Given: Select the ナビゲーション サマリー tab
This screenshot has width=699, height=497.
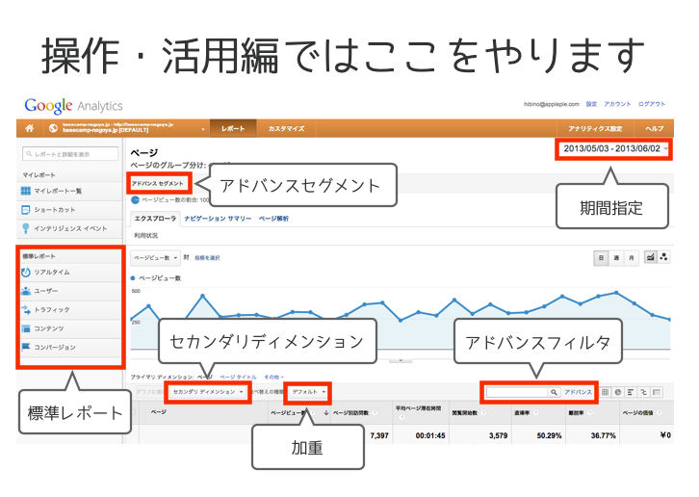Looking at the screenshot, I should (x=218, y=219).
